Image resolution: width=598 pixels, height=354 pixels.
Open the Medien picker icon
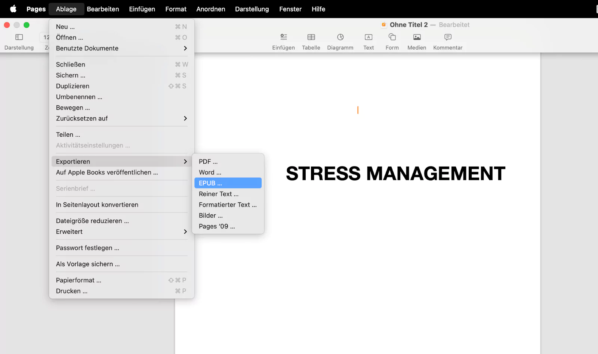(x=416, y=41)
